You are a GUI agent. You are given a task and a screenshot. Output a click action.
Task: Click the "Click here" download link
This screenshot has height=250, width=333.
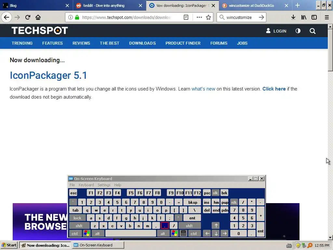[274, 89]
